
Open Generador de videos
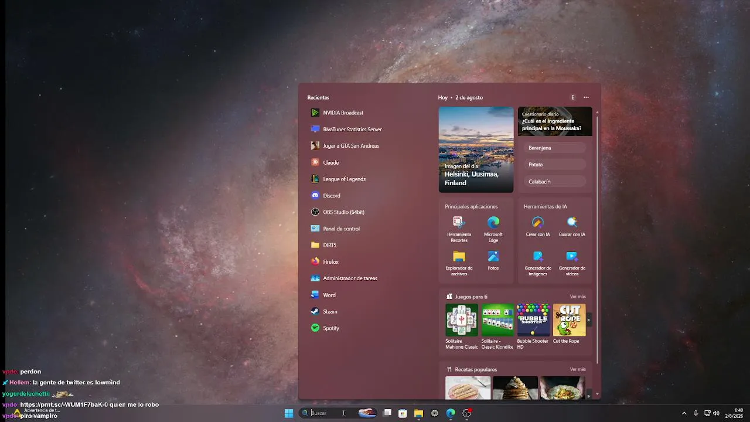pyautogui.click(x=572, y=263)
